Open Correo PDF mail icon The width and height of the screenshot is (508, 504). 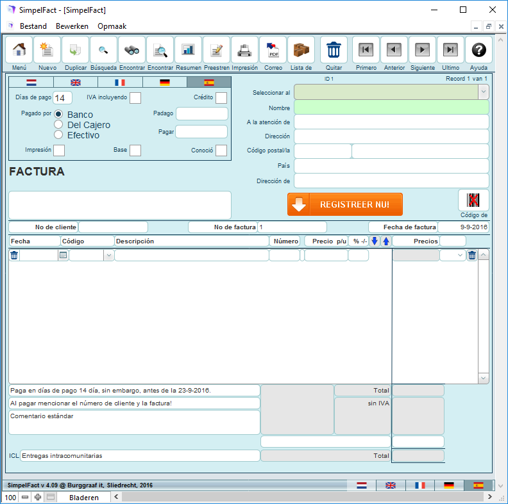point(273,50)
